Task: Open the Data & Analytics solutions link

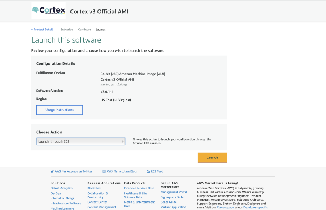Action: [62, 188]
